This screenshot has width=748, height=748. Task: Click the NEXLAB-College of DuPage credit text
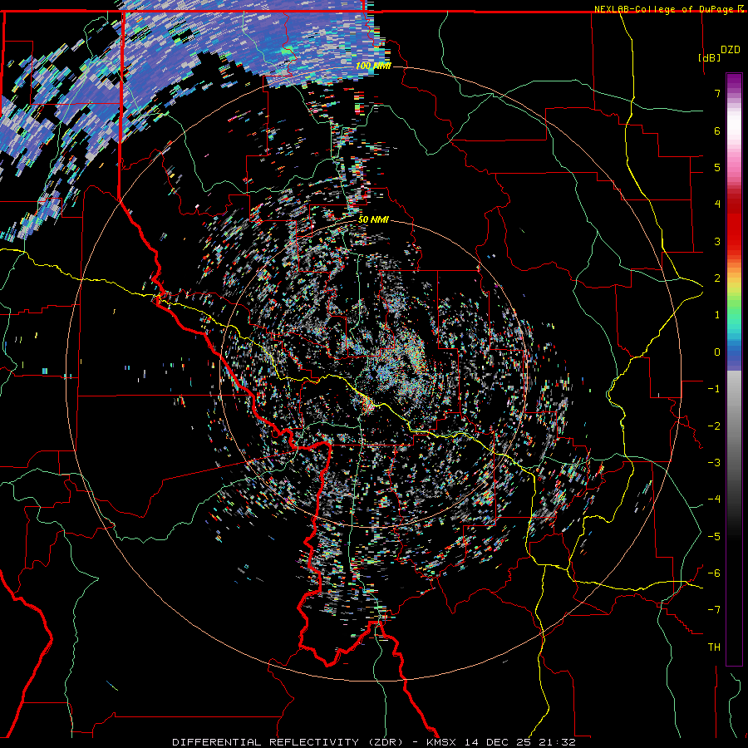click(x=663, y=9)
